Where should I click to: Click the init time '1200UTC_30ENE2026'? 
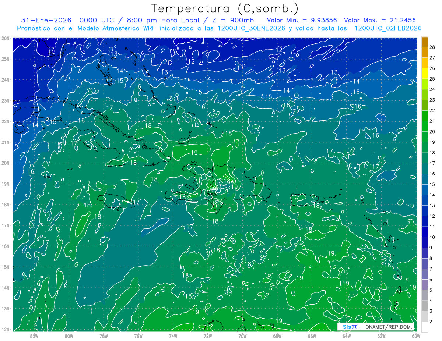pos(252,28)
